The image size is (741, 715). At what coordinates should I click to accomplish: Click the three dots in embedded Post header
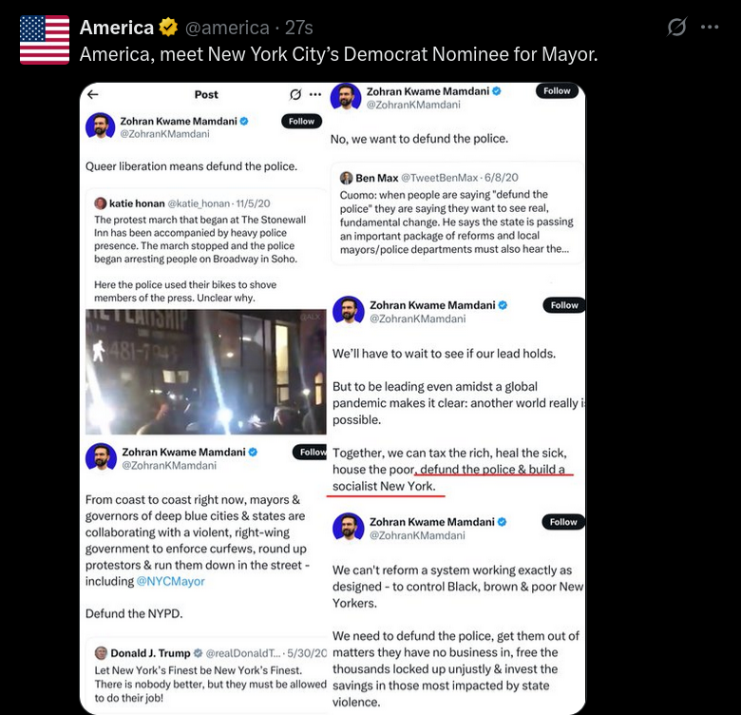315,94
